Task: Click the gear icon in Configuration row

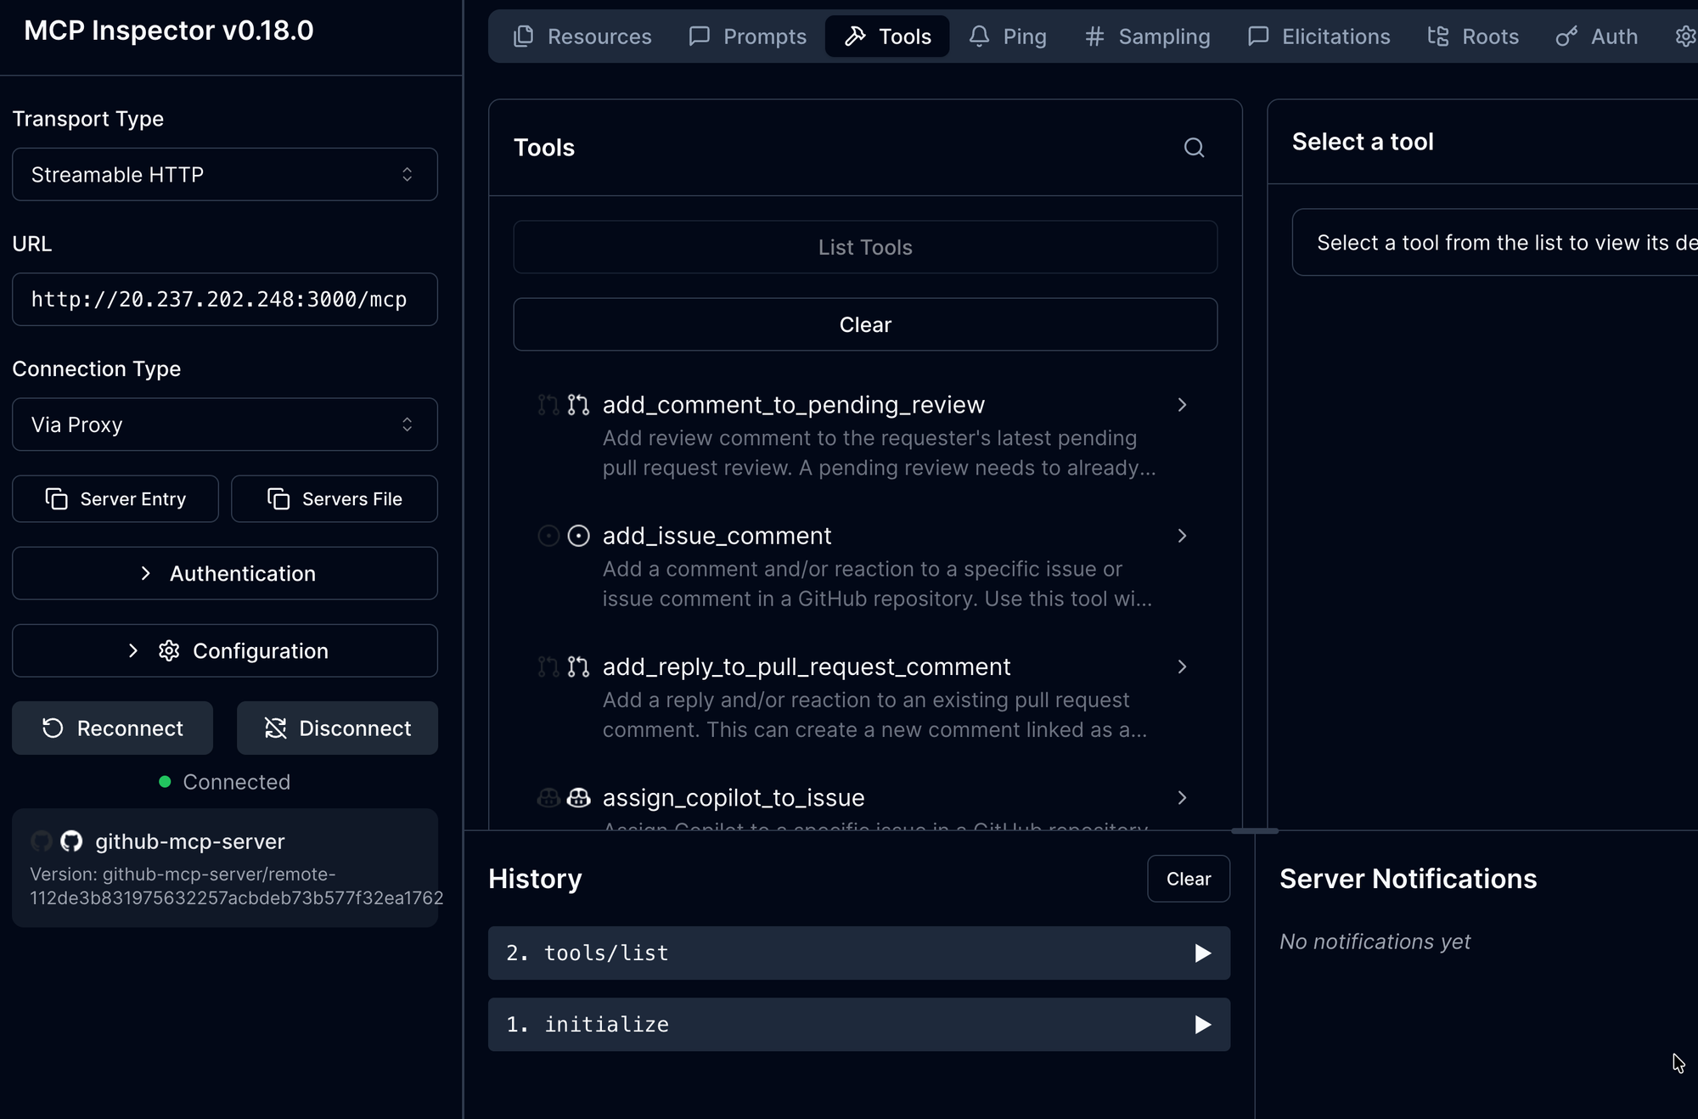Action: tap(169, 650)
